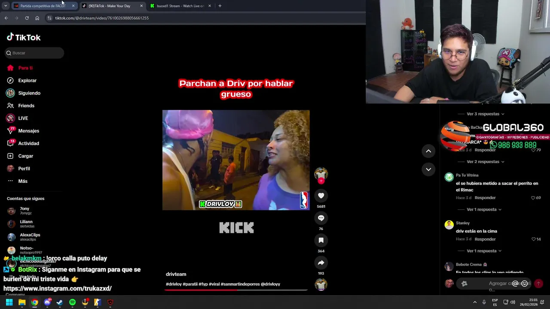Viewport: 550px width, 309px height.
Task: Insert a mention with @ icon
Action: coord(515,284)
